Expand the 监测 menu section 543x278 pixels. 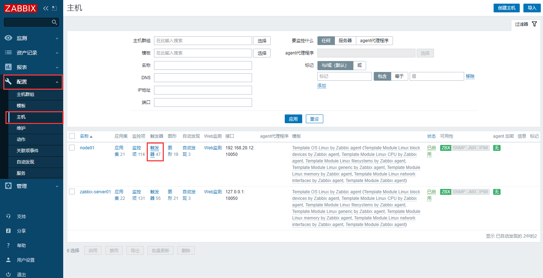31,38
